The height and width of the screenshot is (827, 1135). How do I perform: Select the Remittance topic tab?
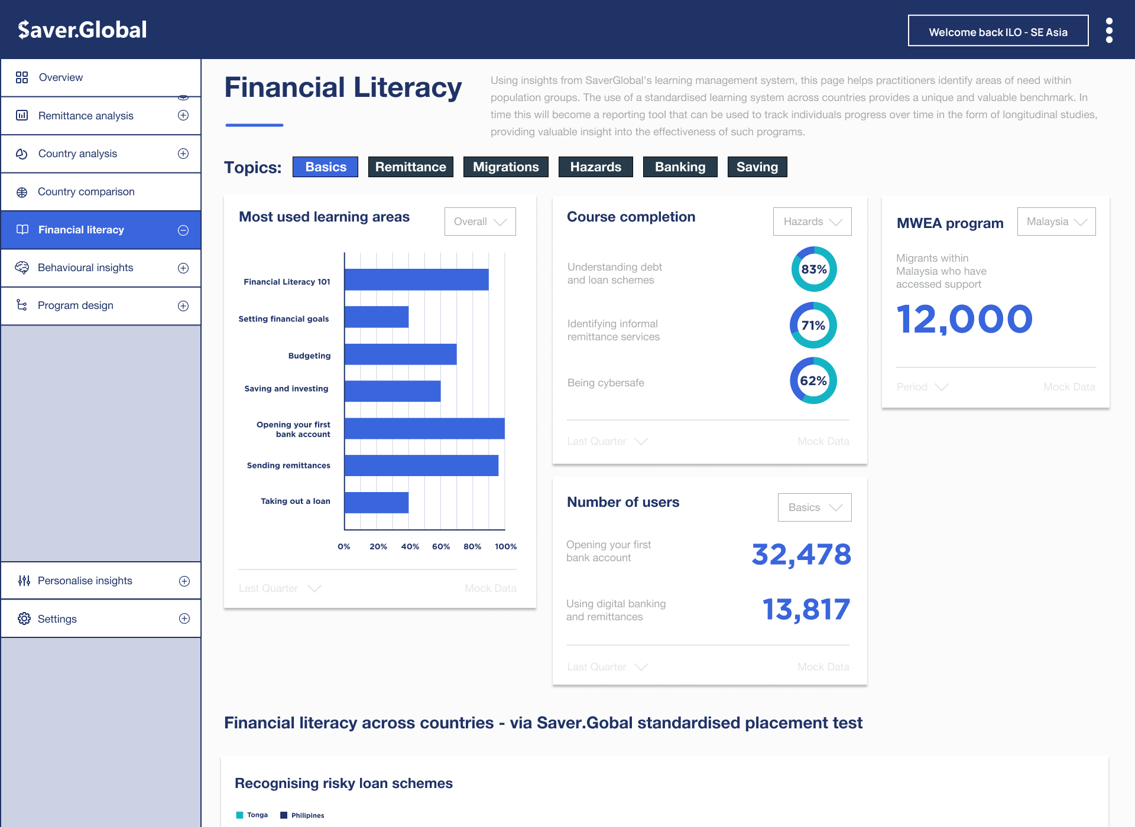pos(410,167)
